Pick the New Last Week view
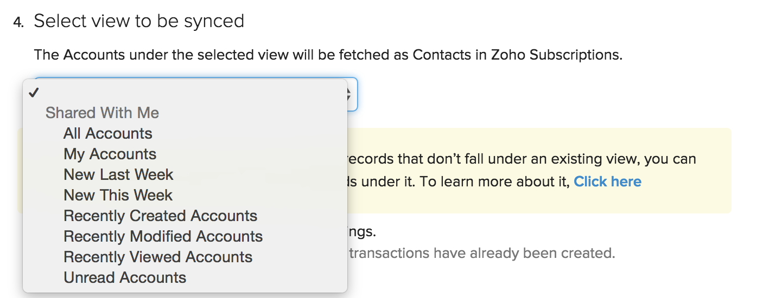 (118, 175)
